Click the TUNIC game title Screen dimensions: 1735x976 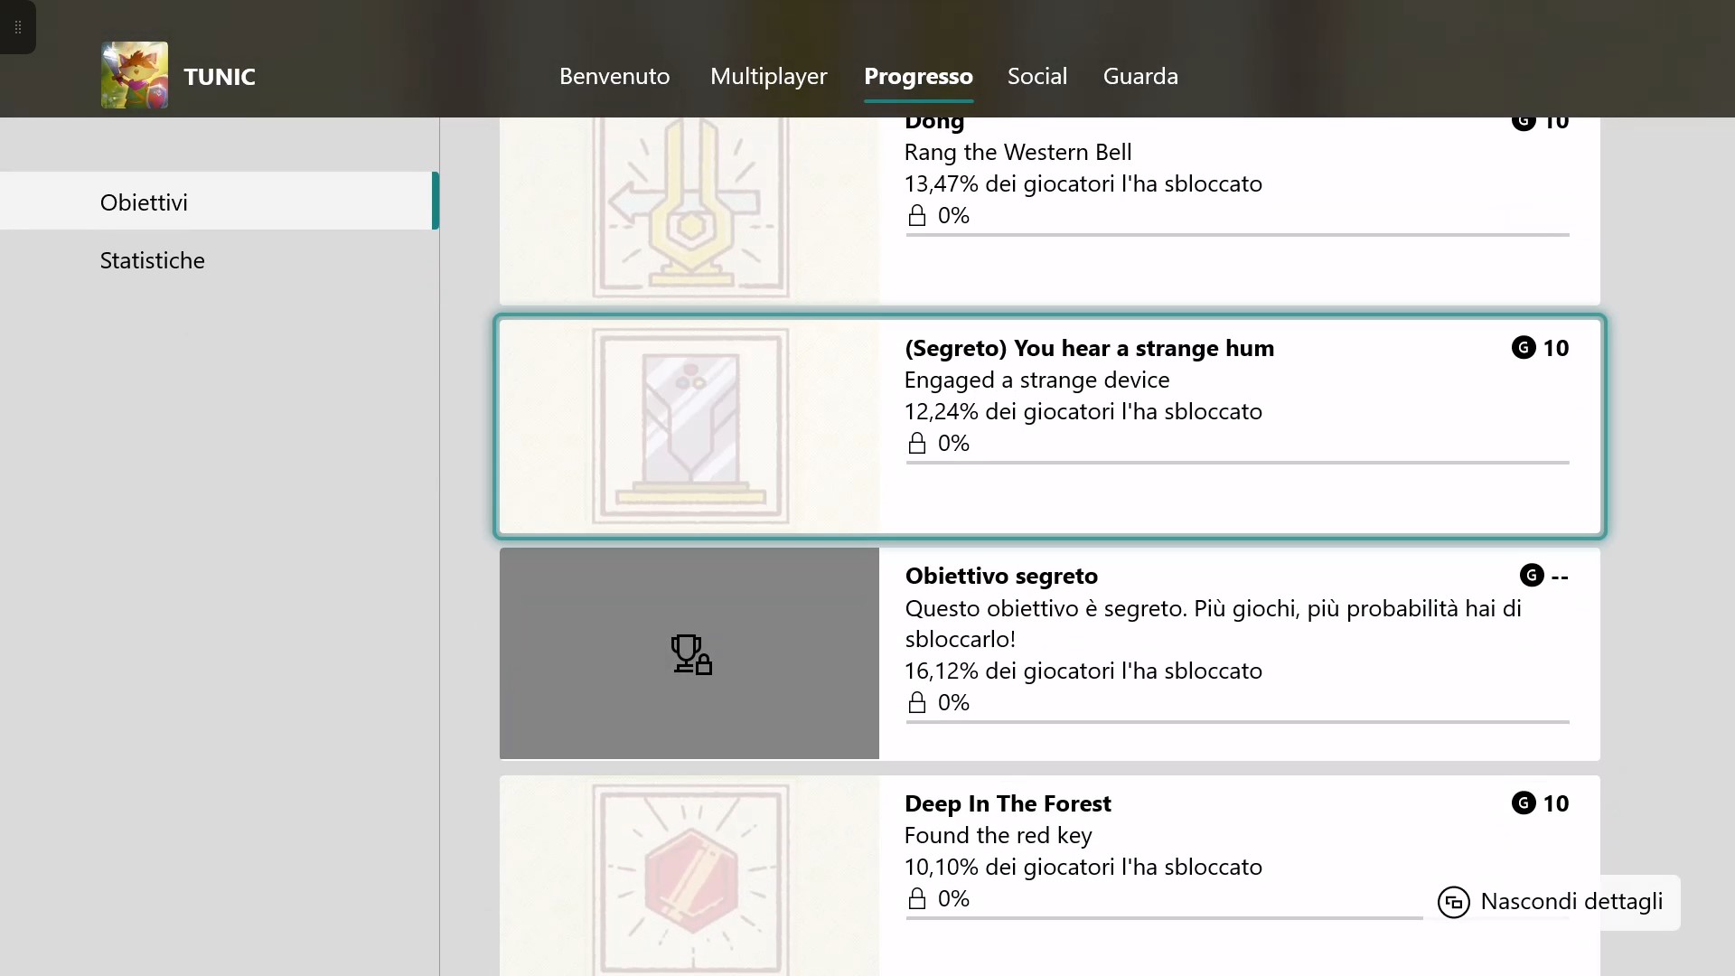pos(220,77)
